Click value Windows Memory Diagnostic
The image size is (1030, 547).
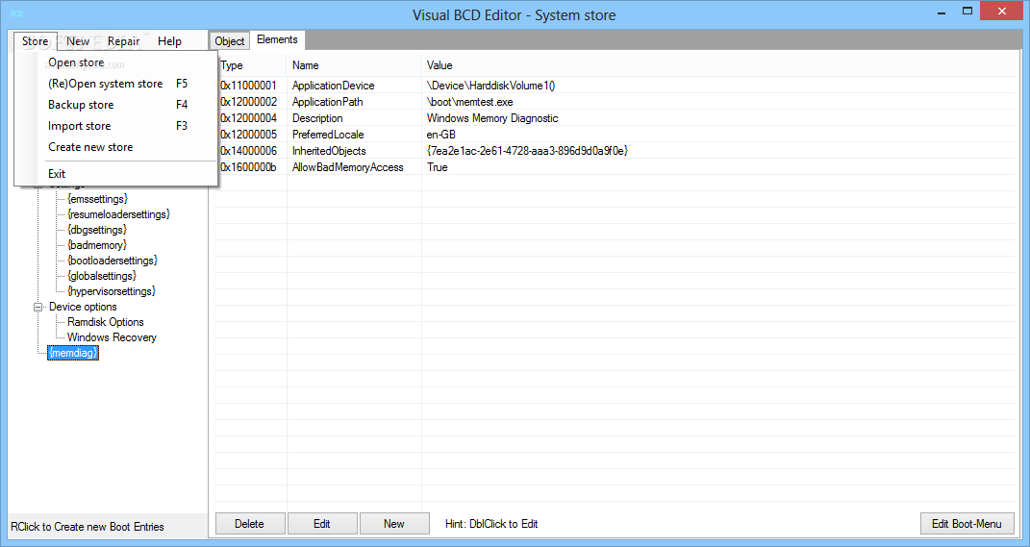coord(492,118)
